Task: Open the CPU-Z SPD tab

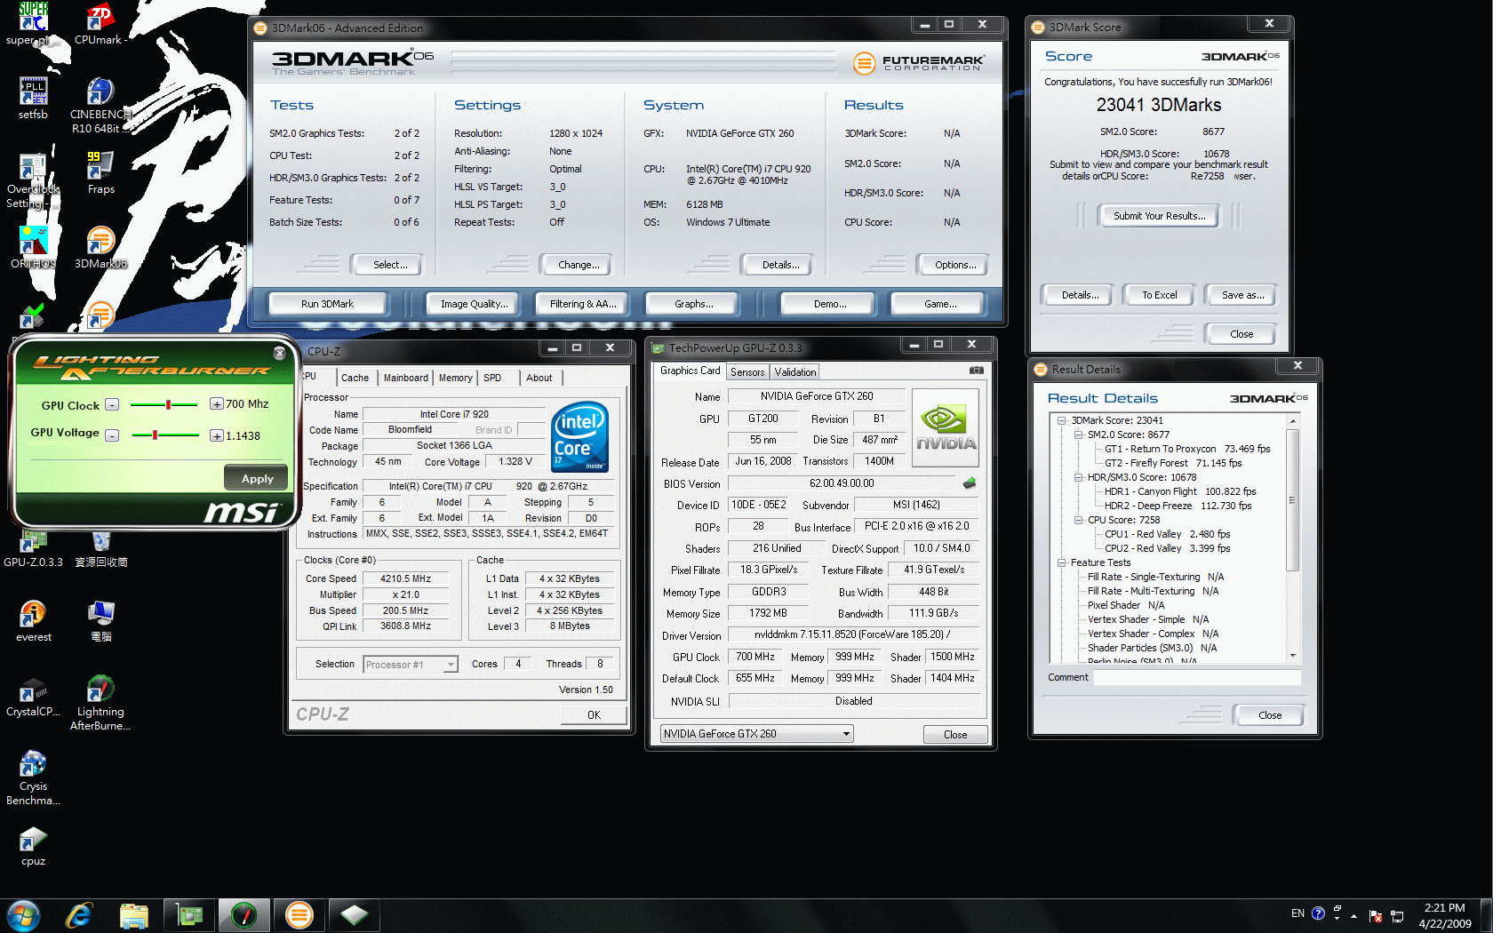Action: (x=492, y=378)
